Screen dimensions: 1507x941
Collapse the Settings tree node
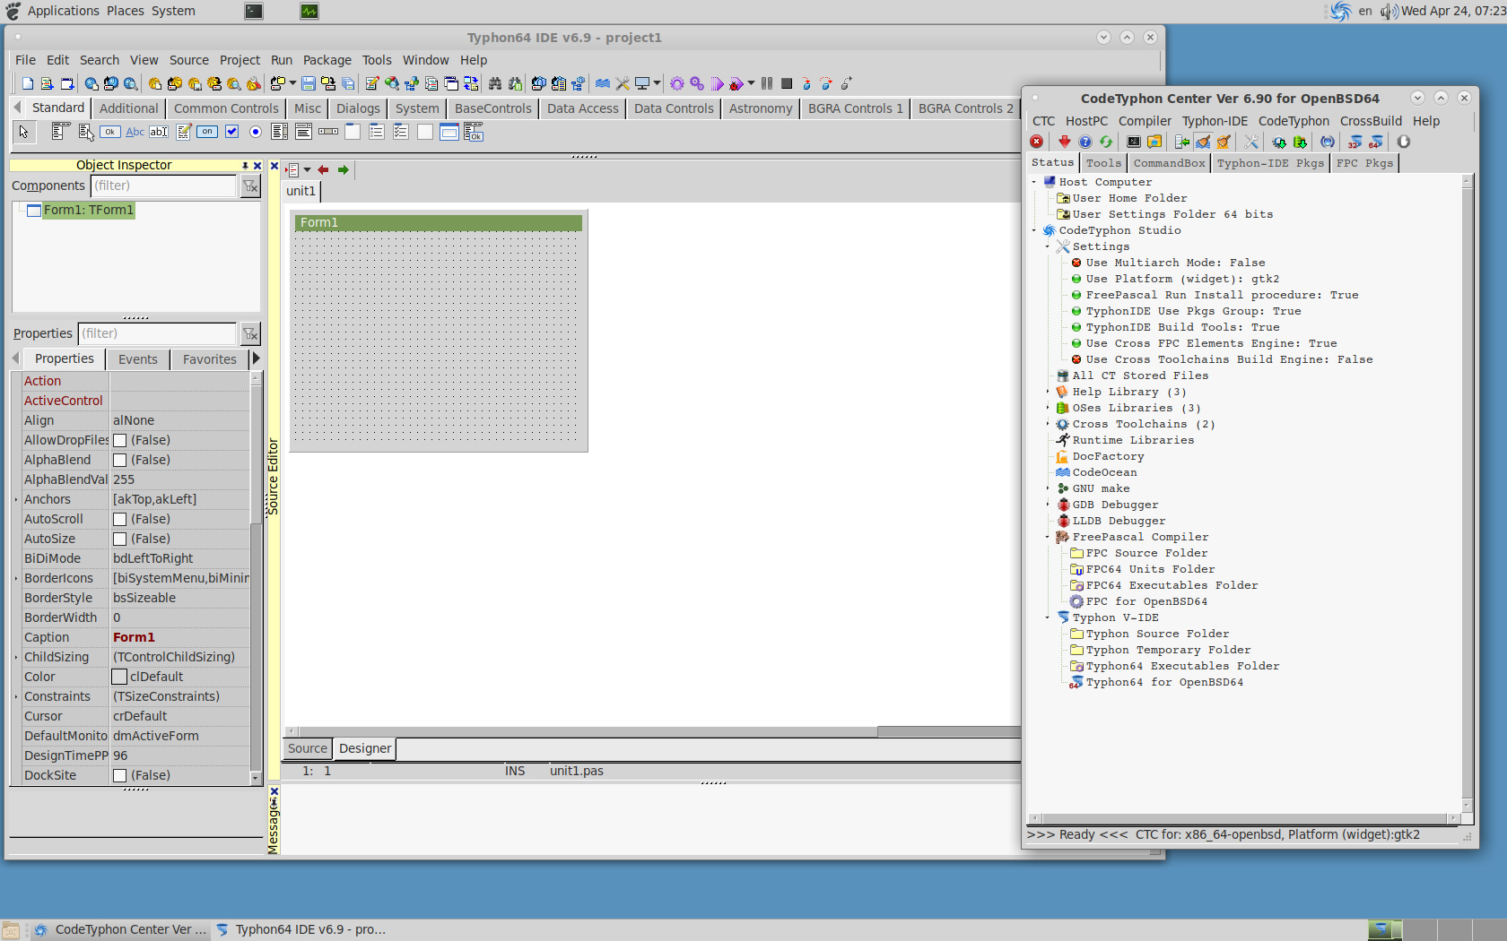pyautogui.click(x=1048, y=246)
